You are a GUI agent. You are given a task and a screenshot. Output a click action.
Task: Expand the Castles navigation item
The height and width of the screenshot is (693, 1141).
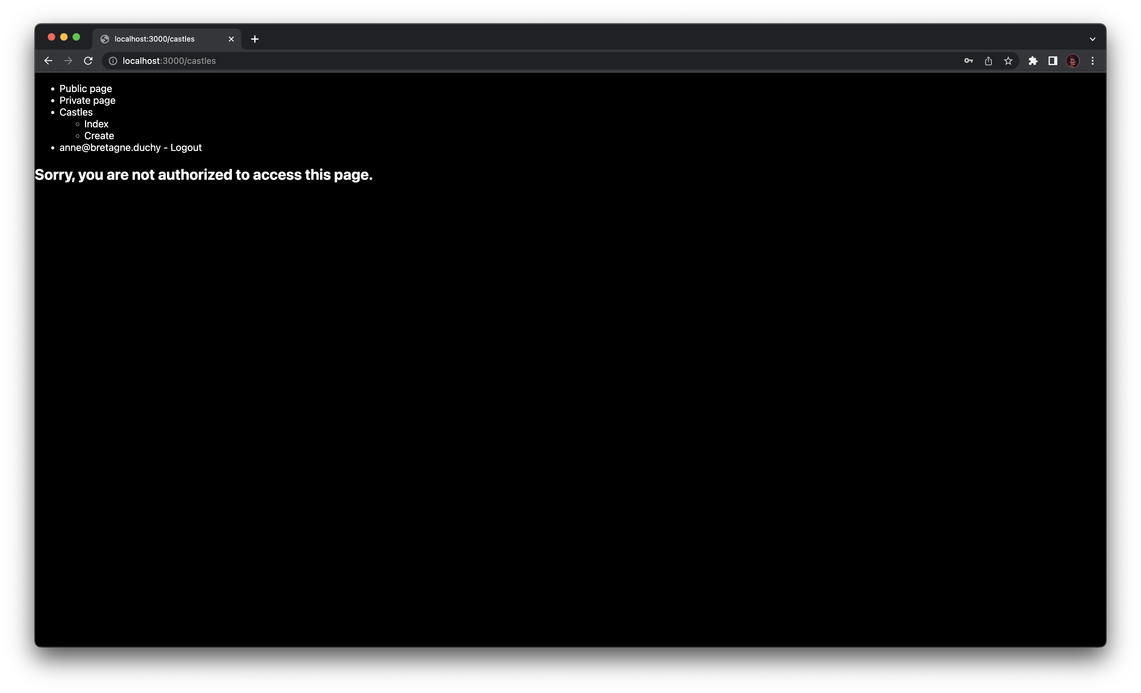click(x=75, y=112)
